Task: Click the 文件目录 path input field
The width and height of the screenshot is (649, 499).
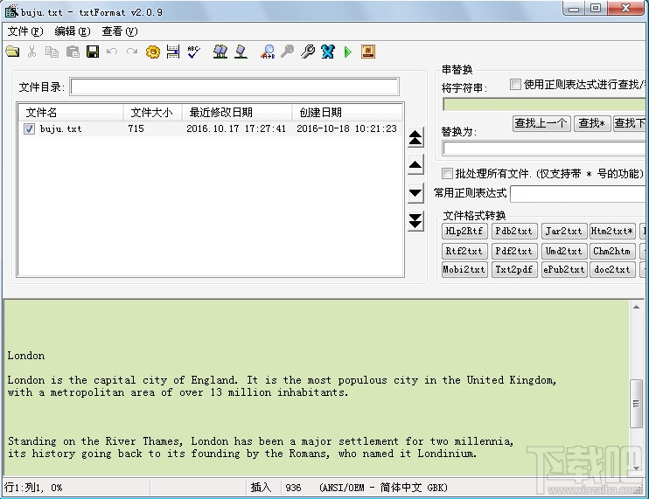Action: [x=234, y=87]
